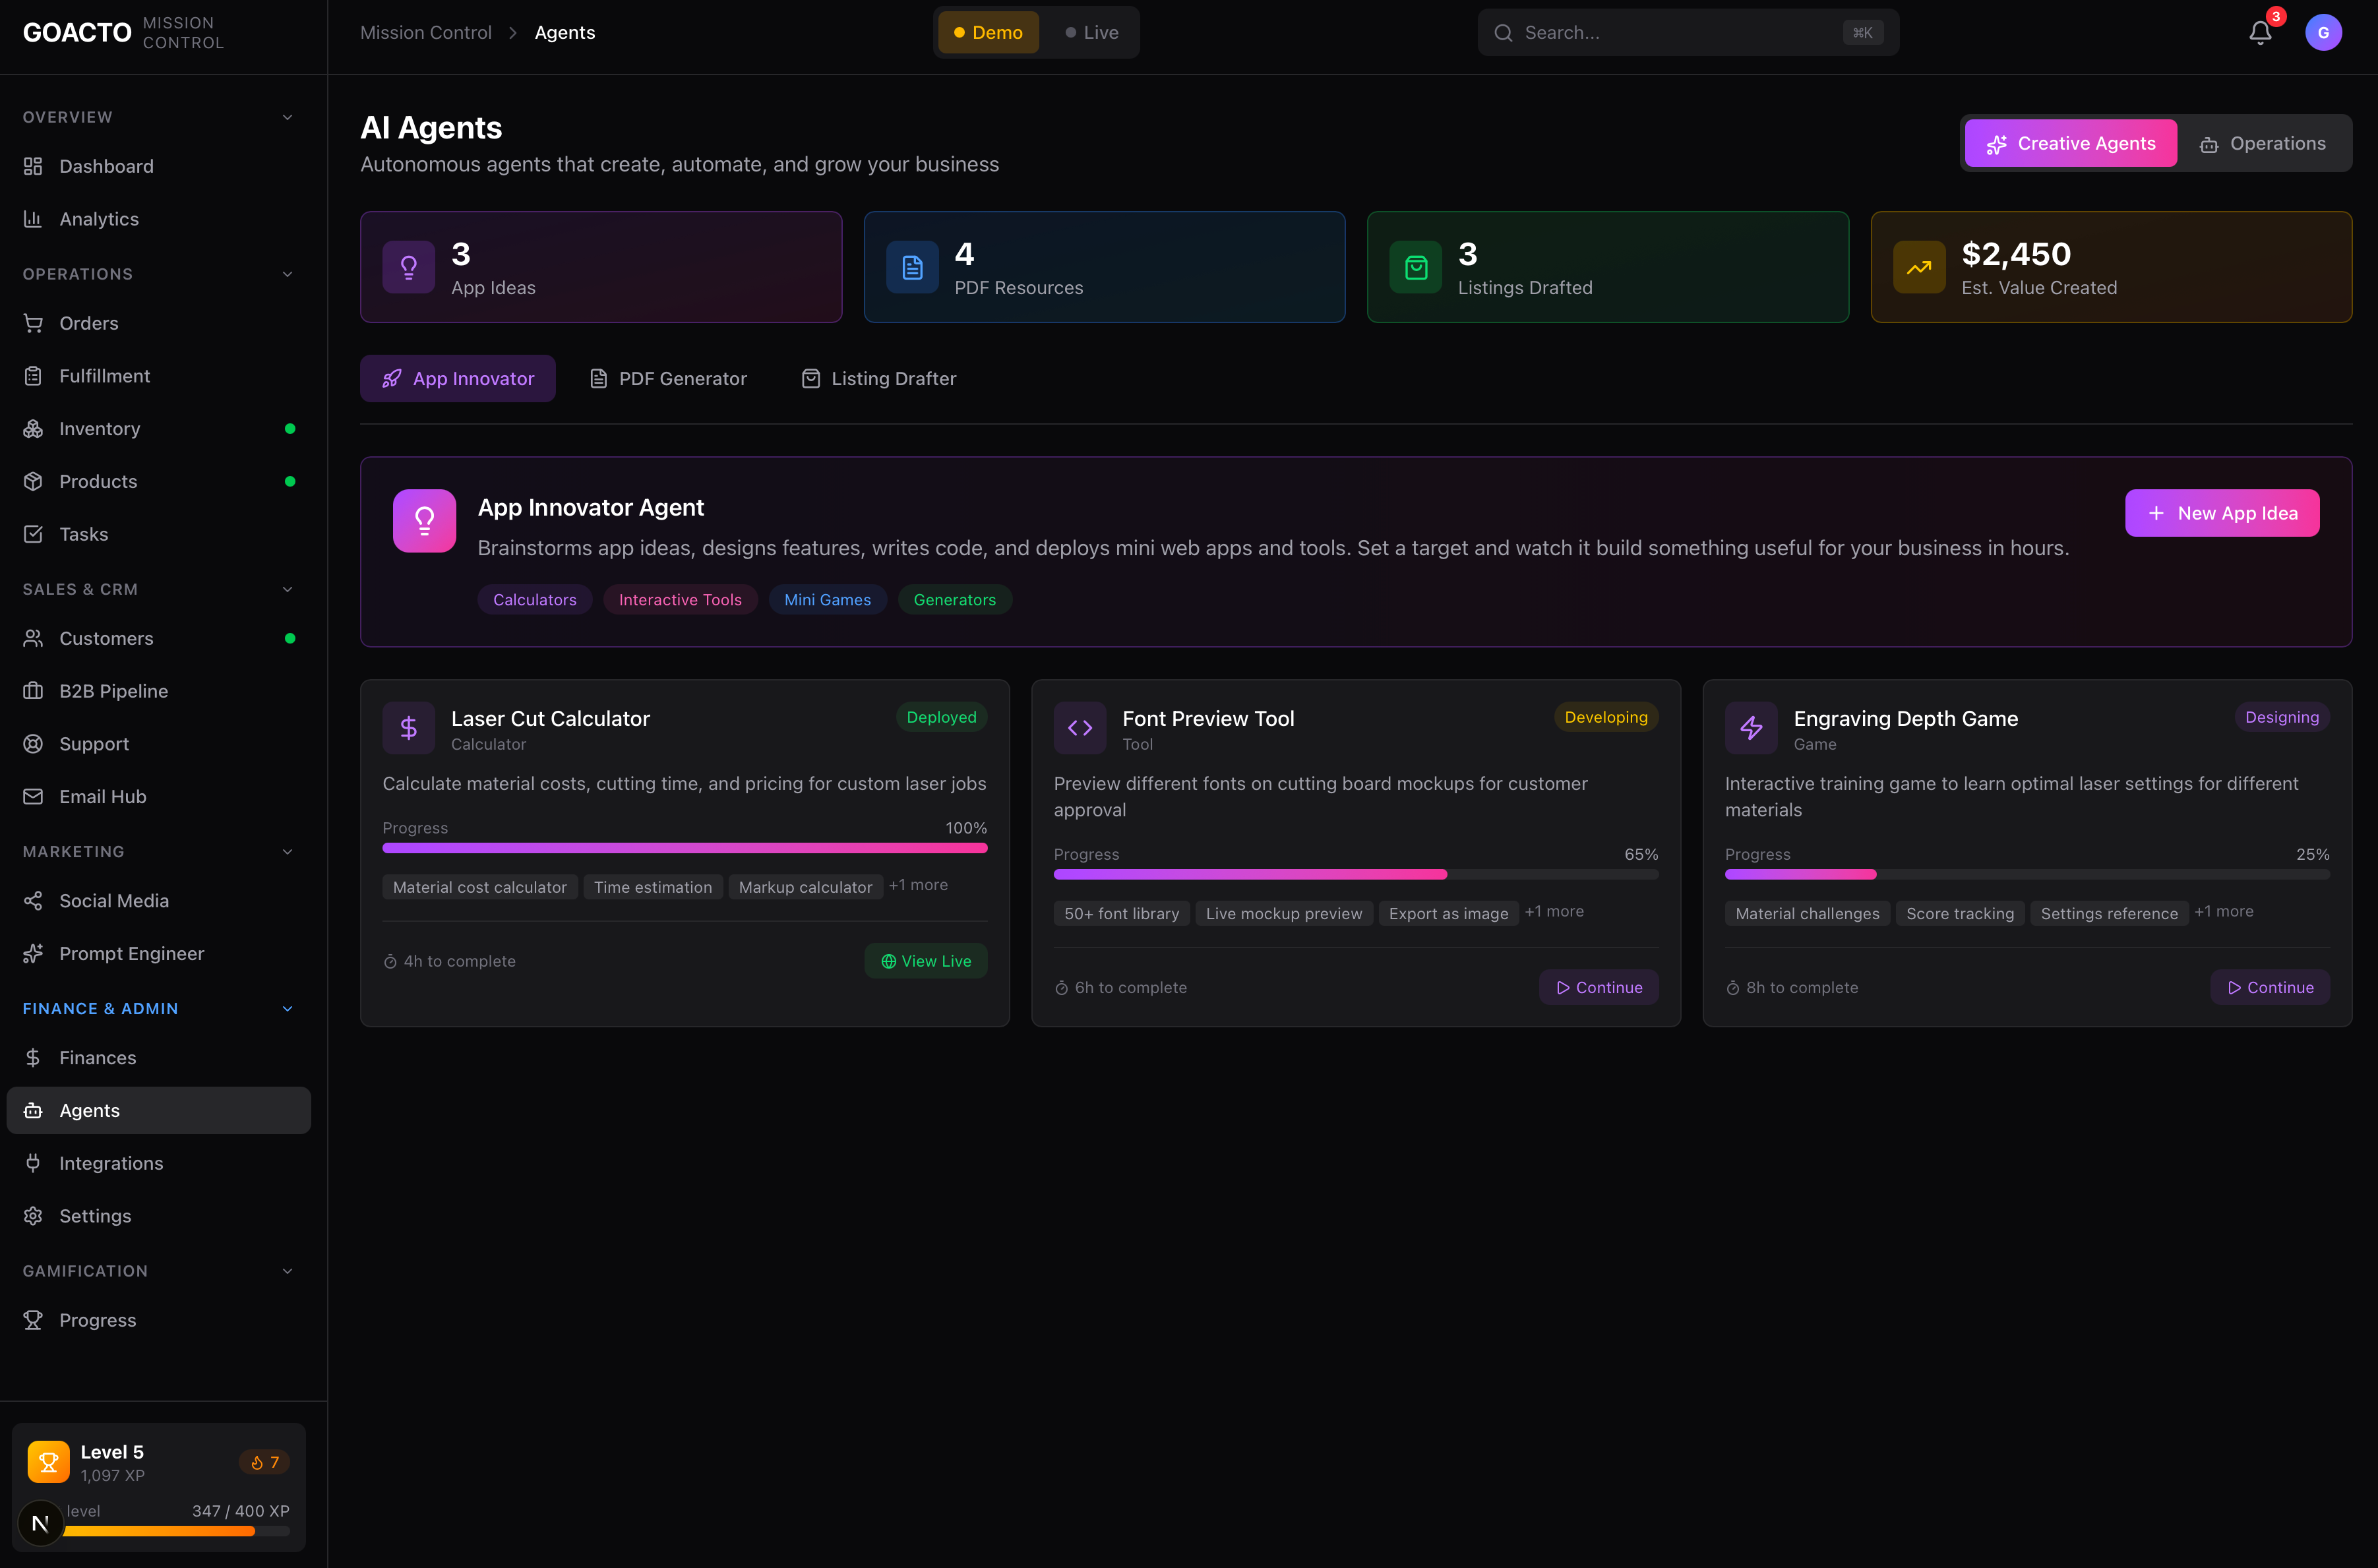Switch to the Operations agents view

point(2262,143)
